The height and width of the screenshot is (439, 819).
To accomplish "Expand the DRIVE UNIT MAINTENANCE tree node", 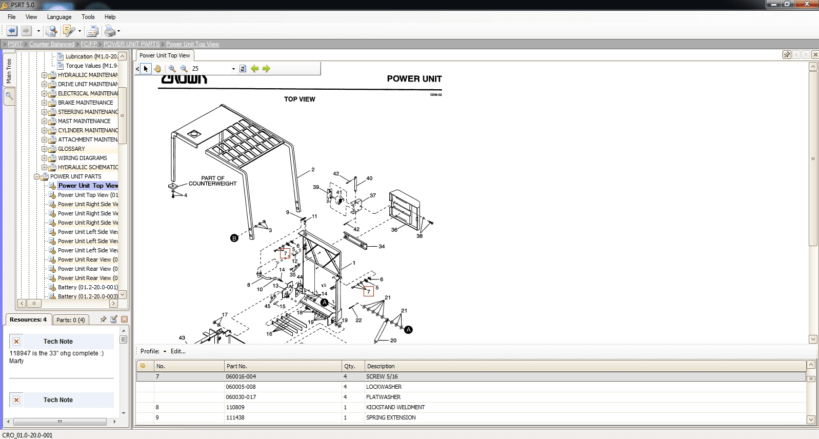I will coord(44,84).
